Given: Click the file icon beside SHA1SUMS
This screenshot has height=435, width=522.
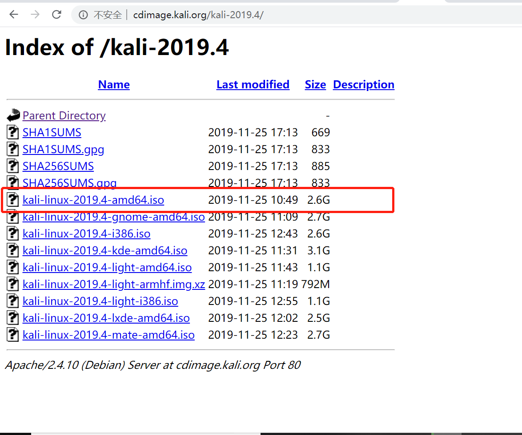Looking at the screenshot, I should click(12, 132).
